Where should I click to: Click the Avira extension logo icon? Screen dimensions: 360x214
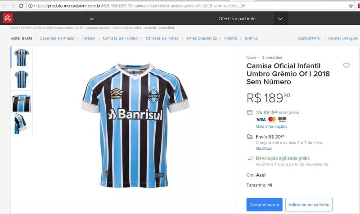[8, 18]
